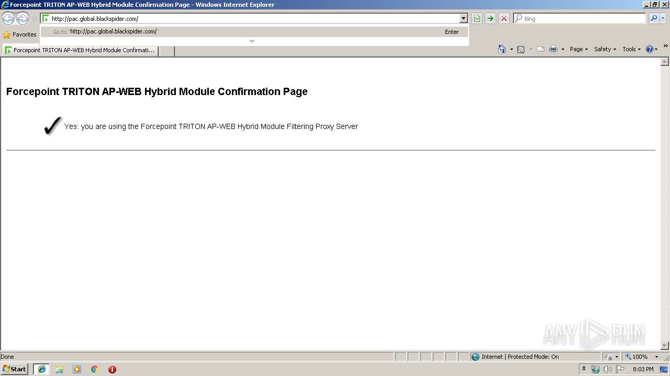670x376 pixels.
Task: Click the Show Desktop button
Action: (x=664, y=369)
